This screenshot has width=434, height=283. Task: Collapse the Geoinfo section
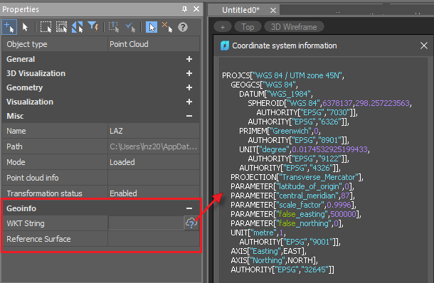189,208
